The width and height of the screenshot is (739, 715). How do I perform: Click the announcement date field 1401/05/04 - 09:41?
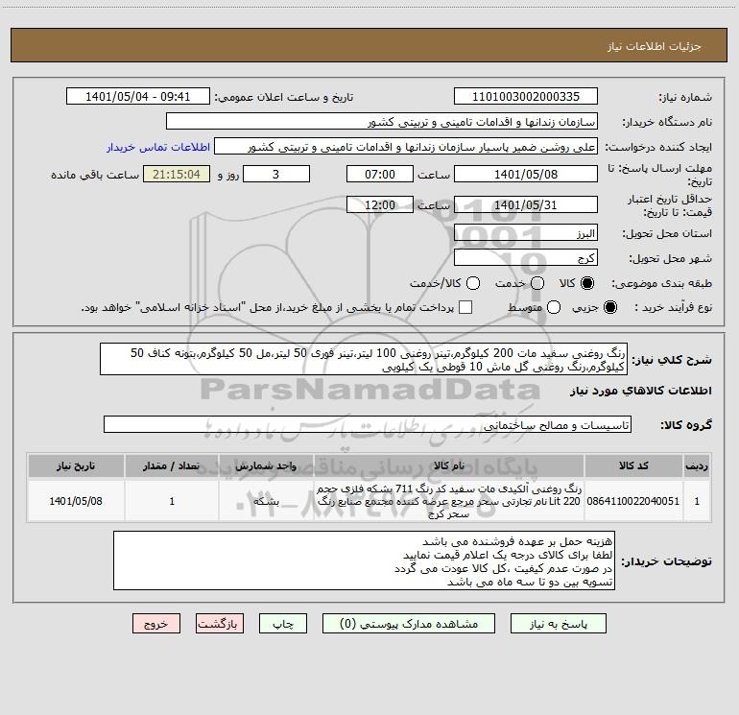138,97
